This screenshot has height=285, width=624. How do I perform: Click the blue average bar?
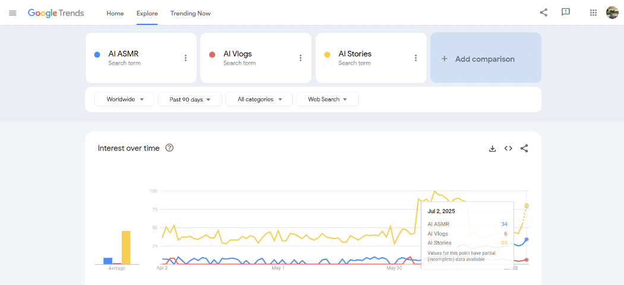click(x=108, y=261)
